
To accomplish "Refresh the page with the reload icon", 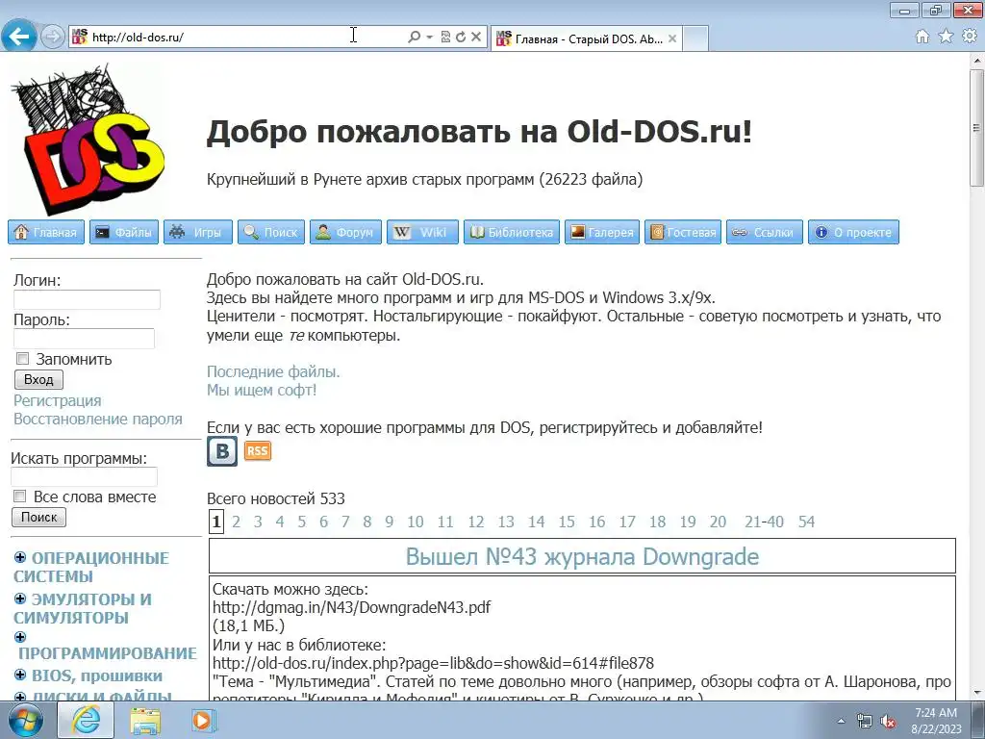I will (461, 38).
